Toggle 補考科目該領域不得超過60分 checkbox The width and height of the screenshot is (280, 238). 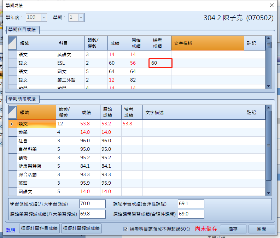[126, 229]
